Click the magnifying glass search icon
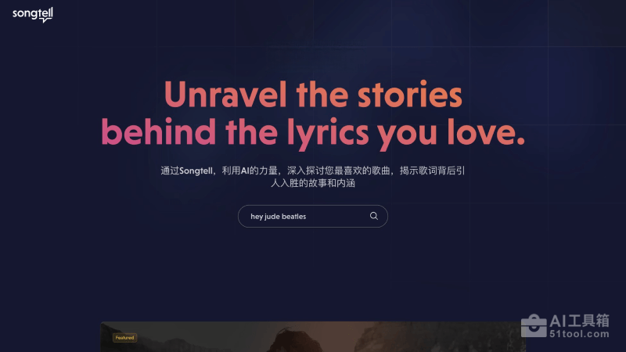This screenshot has width=626, height=352. [374, 216]
